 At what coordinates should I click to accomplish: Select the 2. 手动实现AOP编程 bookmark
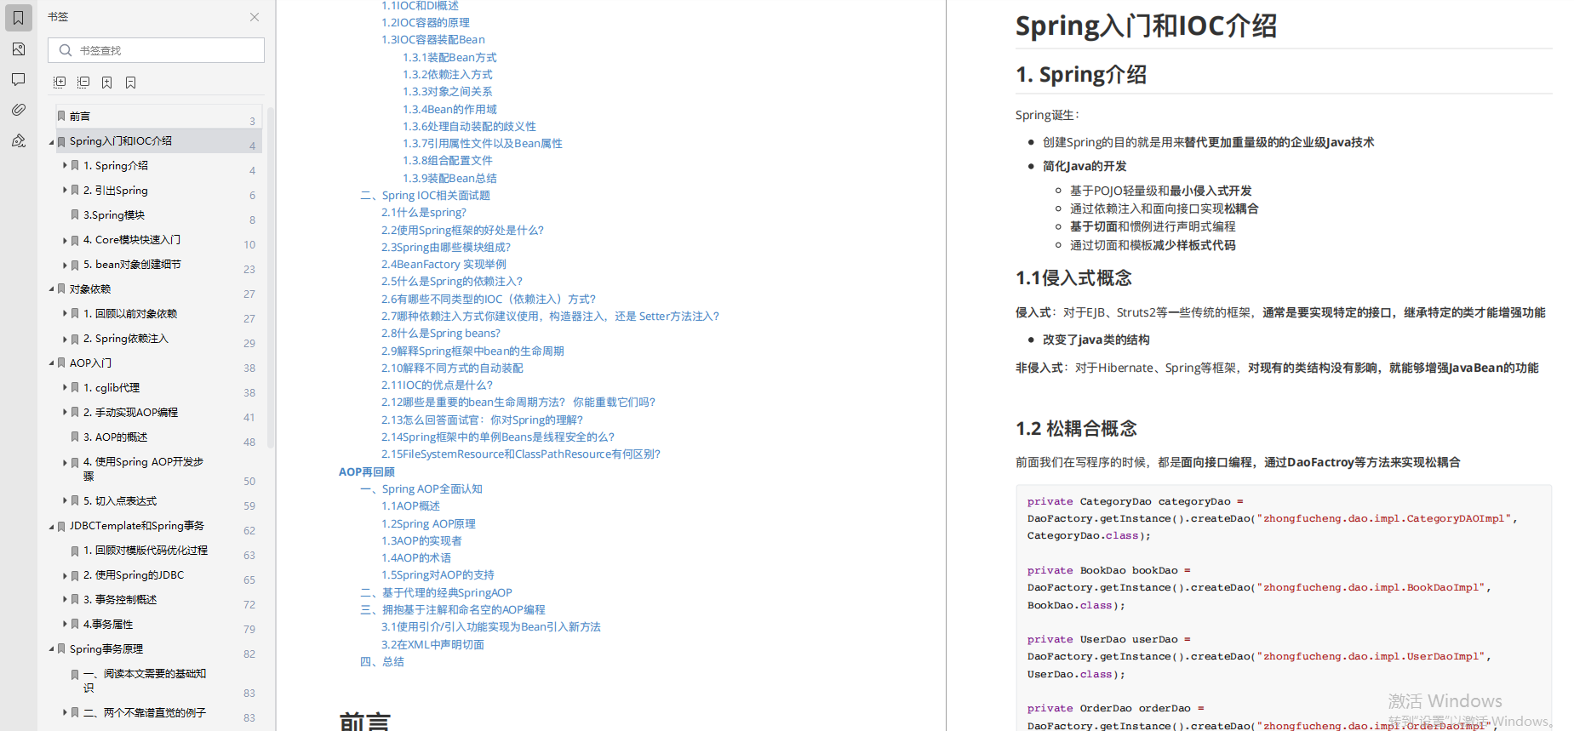pos(130,413)
